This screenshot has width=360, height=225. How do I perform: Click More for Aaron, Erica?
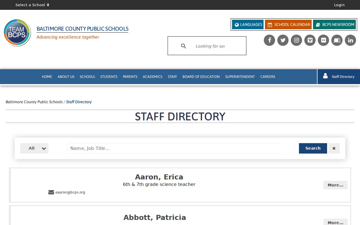(x=336, y=185)
